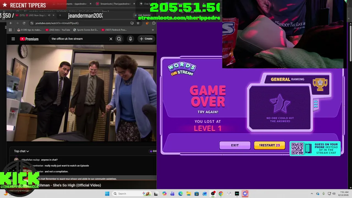Clear the YouTube search box text

tap(111, 39)
